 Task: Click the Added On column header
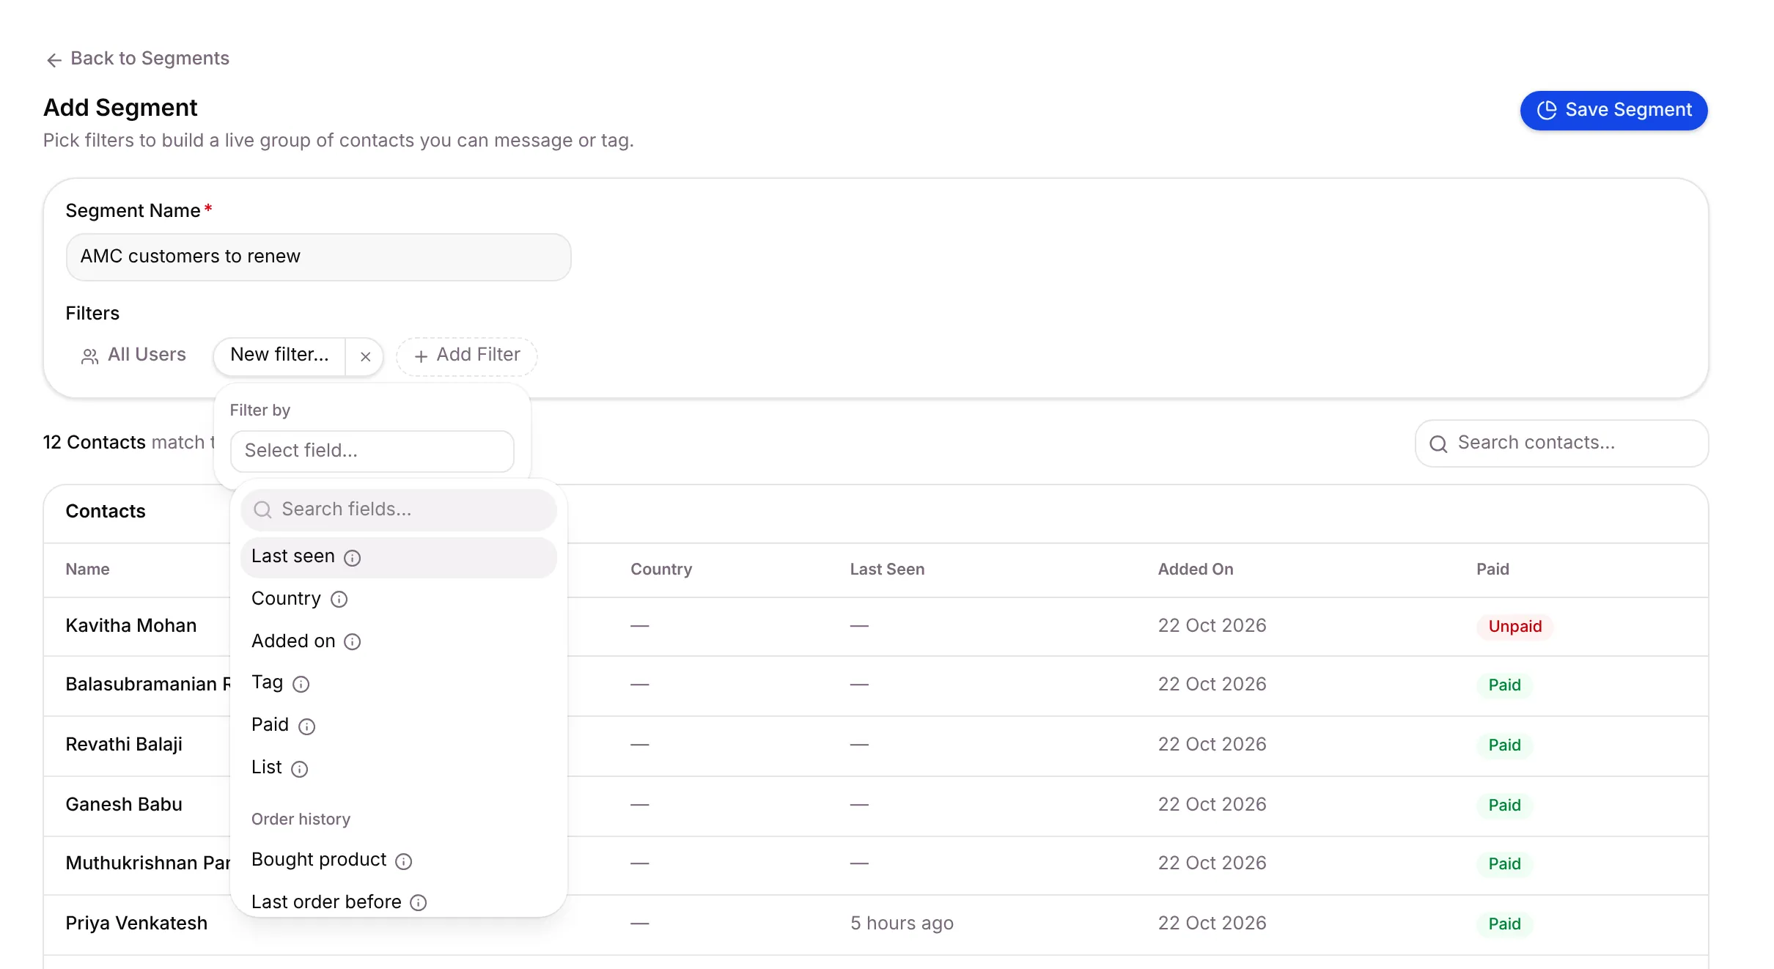pyautogui.click(x=1196, y=570)
